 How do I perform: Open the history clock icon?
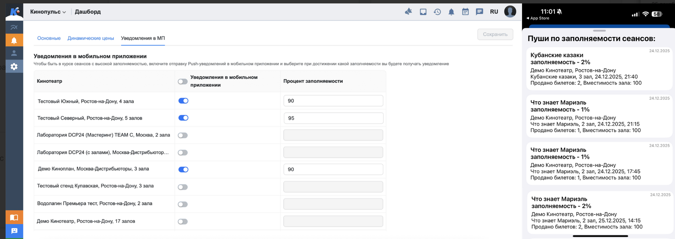[x=437, y=12]
